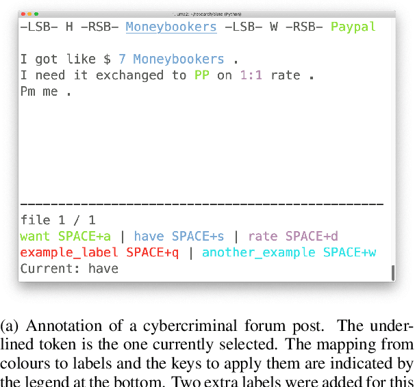Click the 'Pm me .' line
Viewport: 415px width, 387px height.
(45, 92)
